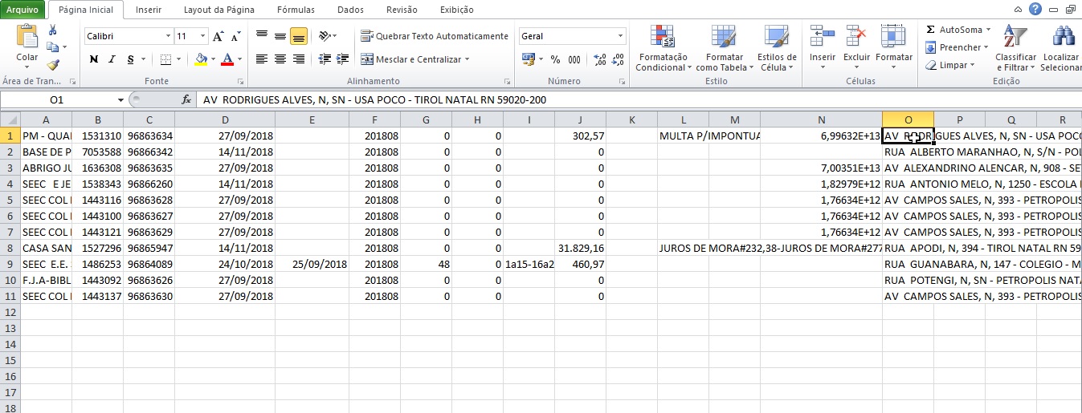Open the Arquivo file tab
The width and height of the screenshot is (1082, 413).
coord(22,10)
